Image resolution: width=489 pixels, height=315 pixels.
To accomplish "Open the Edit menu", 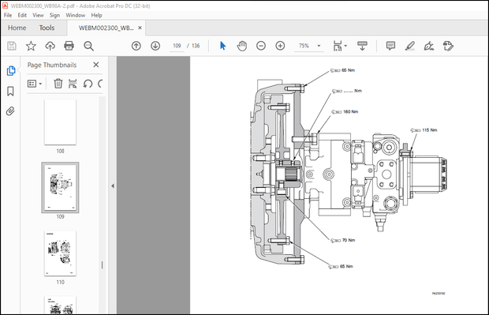I will (x=22, y=15).
